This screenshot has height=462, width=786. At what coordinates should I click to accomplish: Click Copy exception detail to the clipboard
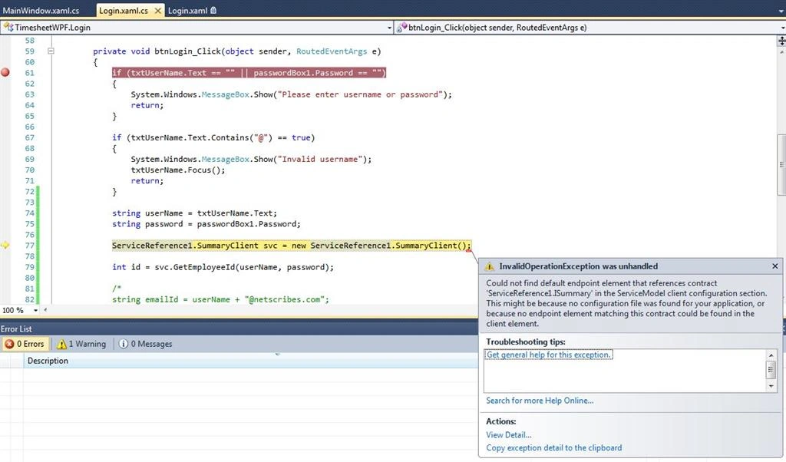pyautogui.click(x=554, y=448)
